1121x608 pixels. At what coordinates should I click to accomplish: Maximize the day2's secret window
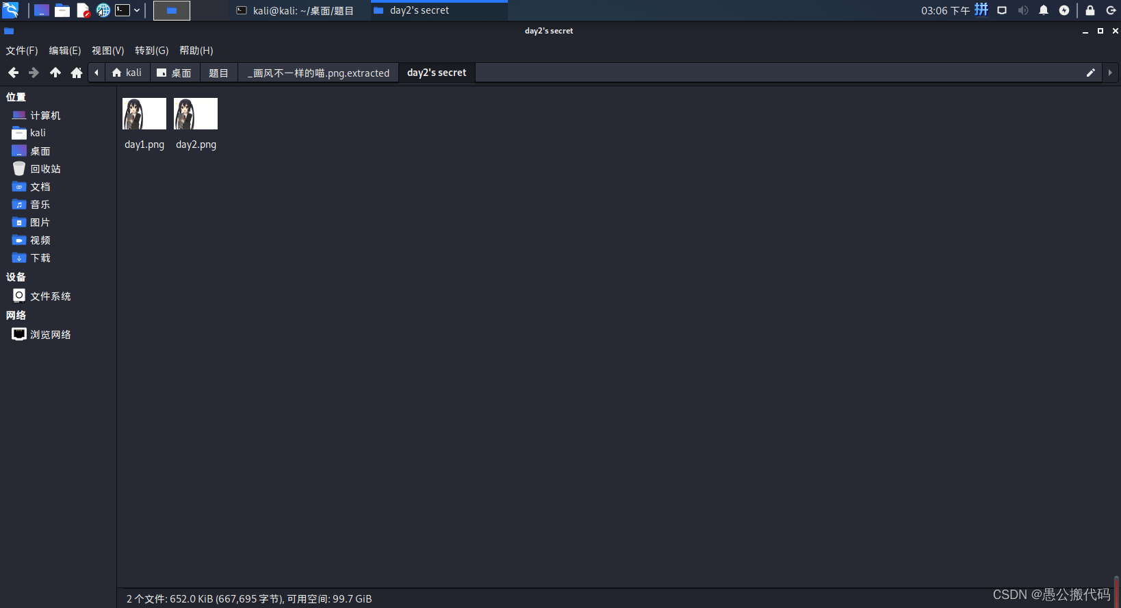coord(1100,31)
